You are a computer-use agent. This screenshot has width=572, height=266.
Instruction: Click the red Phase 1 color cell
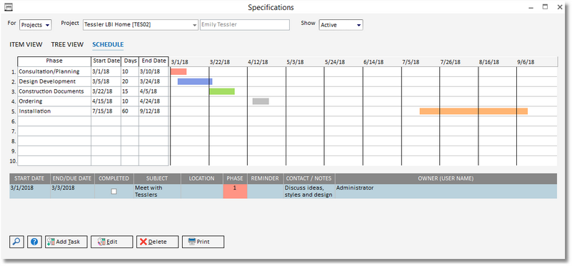point(235,191)
